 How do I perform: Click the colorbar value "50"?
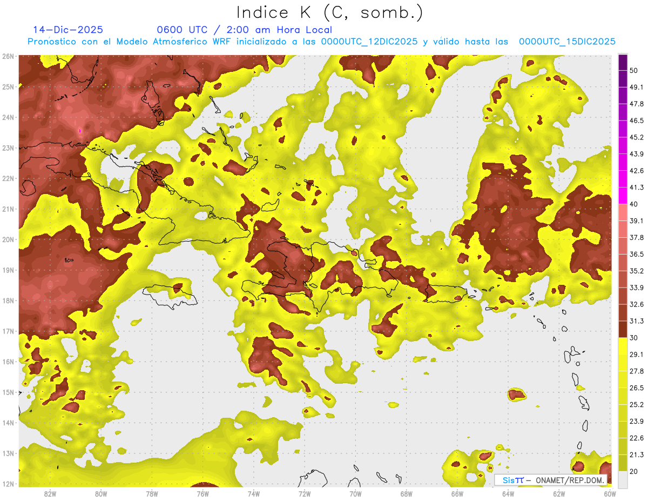(634, 71)
